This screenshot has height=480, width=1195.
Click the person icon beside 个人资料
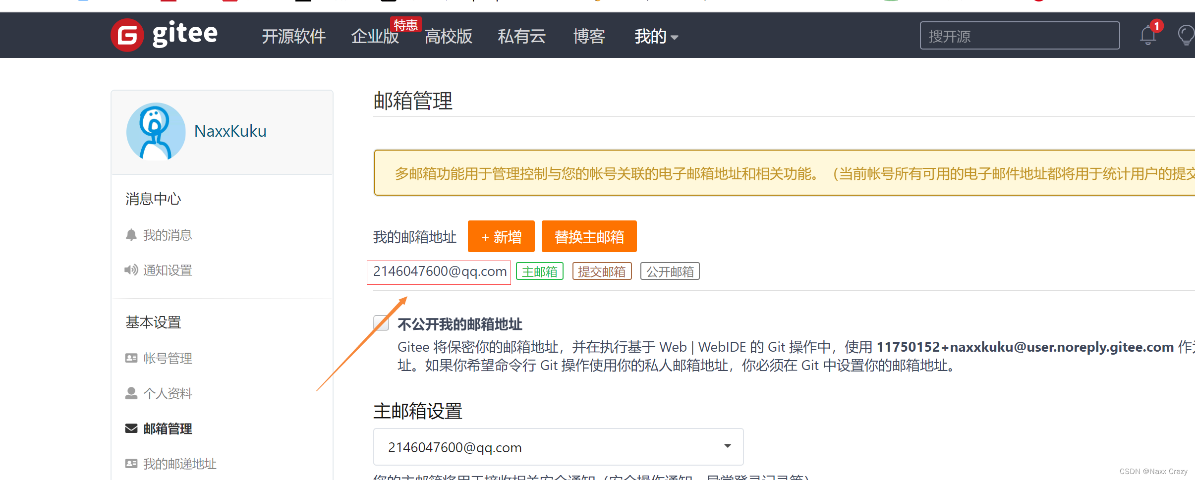(x=130, y=393)
